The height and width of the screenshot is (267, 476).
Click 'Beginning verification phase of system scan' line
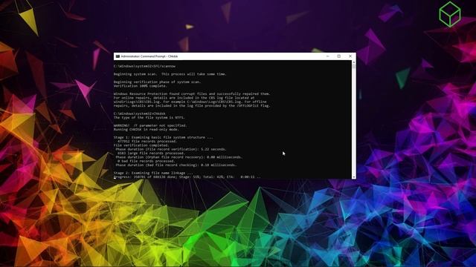157,82
